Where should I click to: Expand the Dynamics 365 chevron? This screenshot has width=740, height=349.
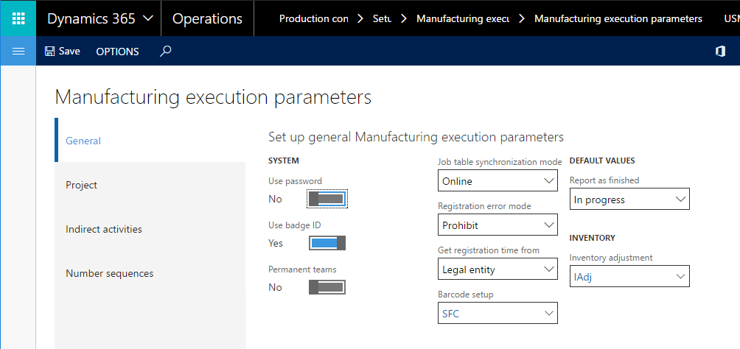coord(147,18)
